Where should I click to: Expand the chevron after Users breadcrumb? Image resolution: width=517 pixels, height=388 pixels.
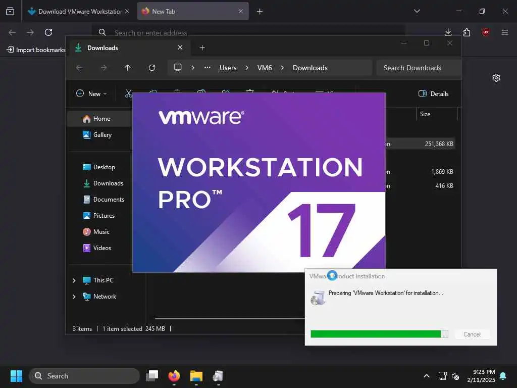(x=247, y=68)
